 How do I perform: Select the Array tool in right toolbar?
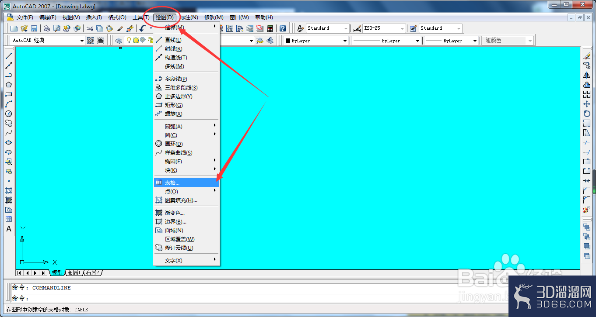(587, 94)
